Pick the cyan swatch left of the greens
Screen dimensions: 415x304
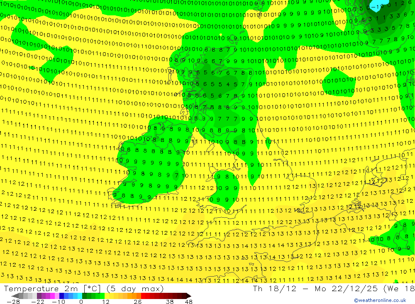coord(80,296)
